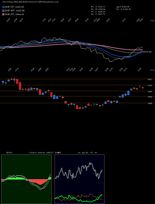Click the 'Pre V: 3.332 M' volume text
This screenshot has height=204, width=155.
tap(123, 9)
